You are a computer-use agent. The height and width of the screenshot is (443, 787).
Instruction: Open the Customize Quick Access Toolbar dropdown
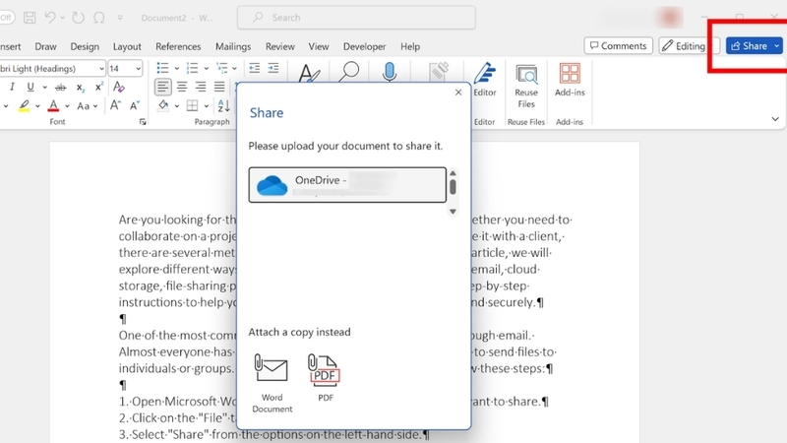120,18
